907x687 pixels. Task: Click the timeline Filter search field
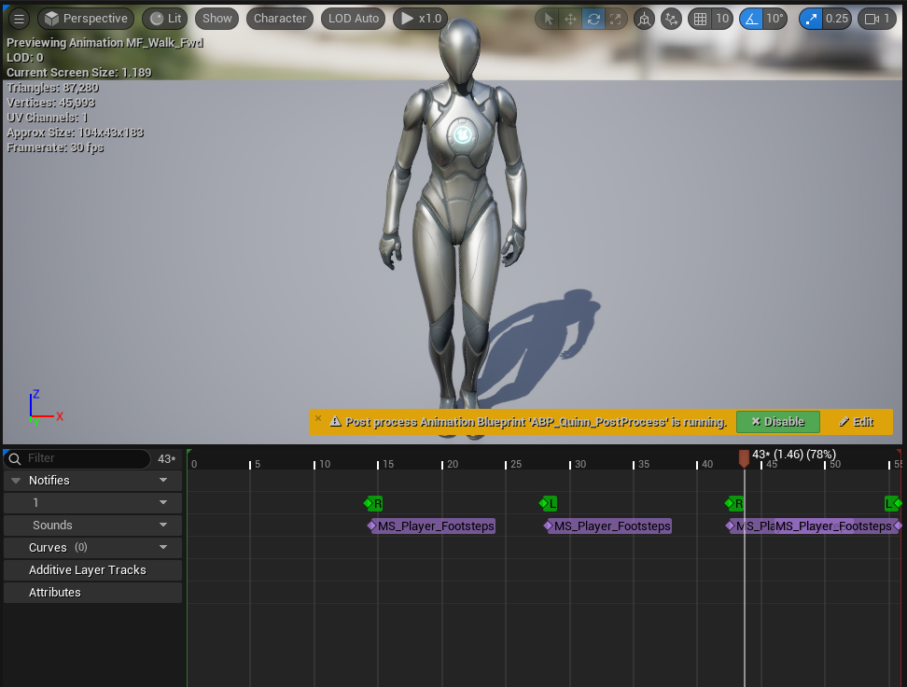tap(84, 458)
